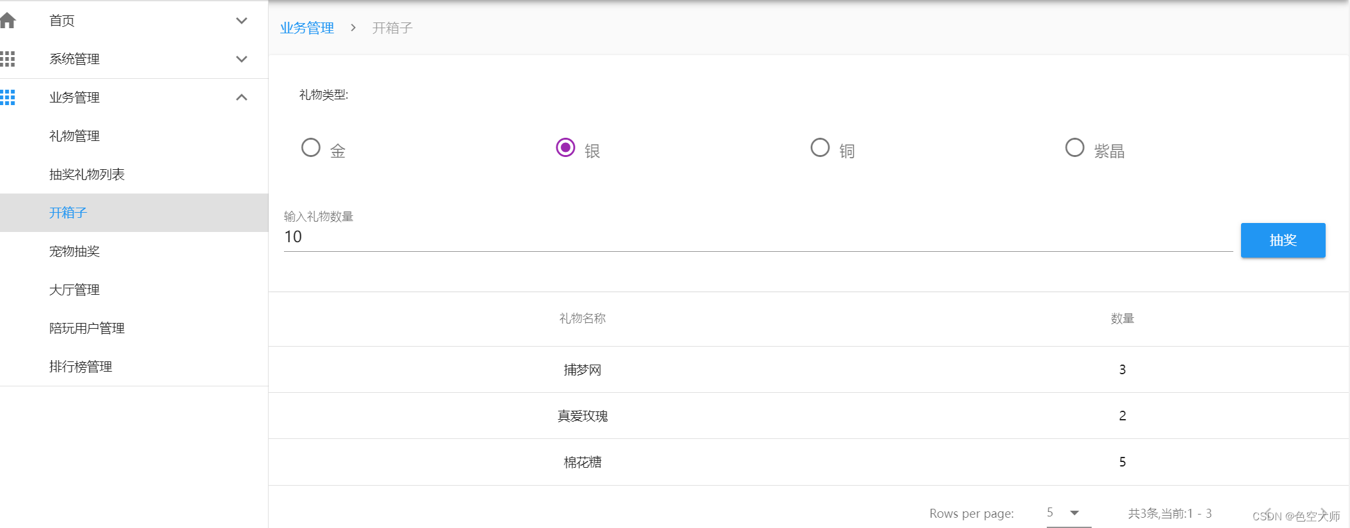Click the 数量 column header
The height and width of the screenshot is (528, 1350).
pos(1122,318)
